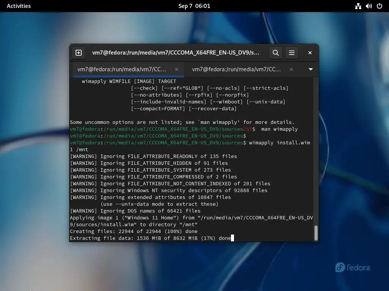Screen dimensions: 389x291
Task: Open the Activities overview
Action: pyautogui.click(x=19, y=6)
